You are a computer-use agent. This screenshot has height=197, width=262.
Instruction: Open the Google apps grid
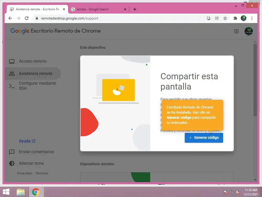click(x=236, y=31)
